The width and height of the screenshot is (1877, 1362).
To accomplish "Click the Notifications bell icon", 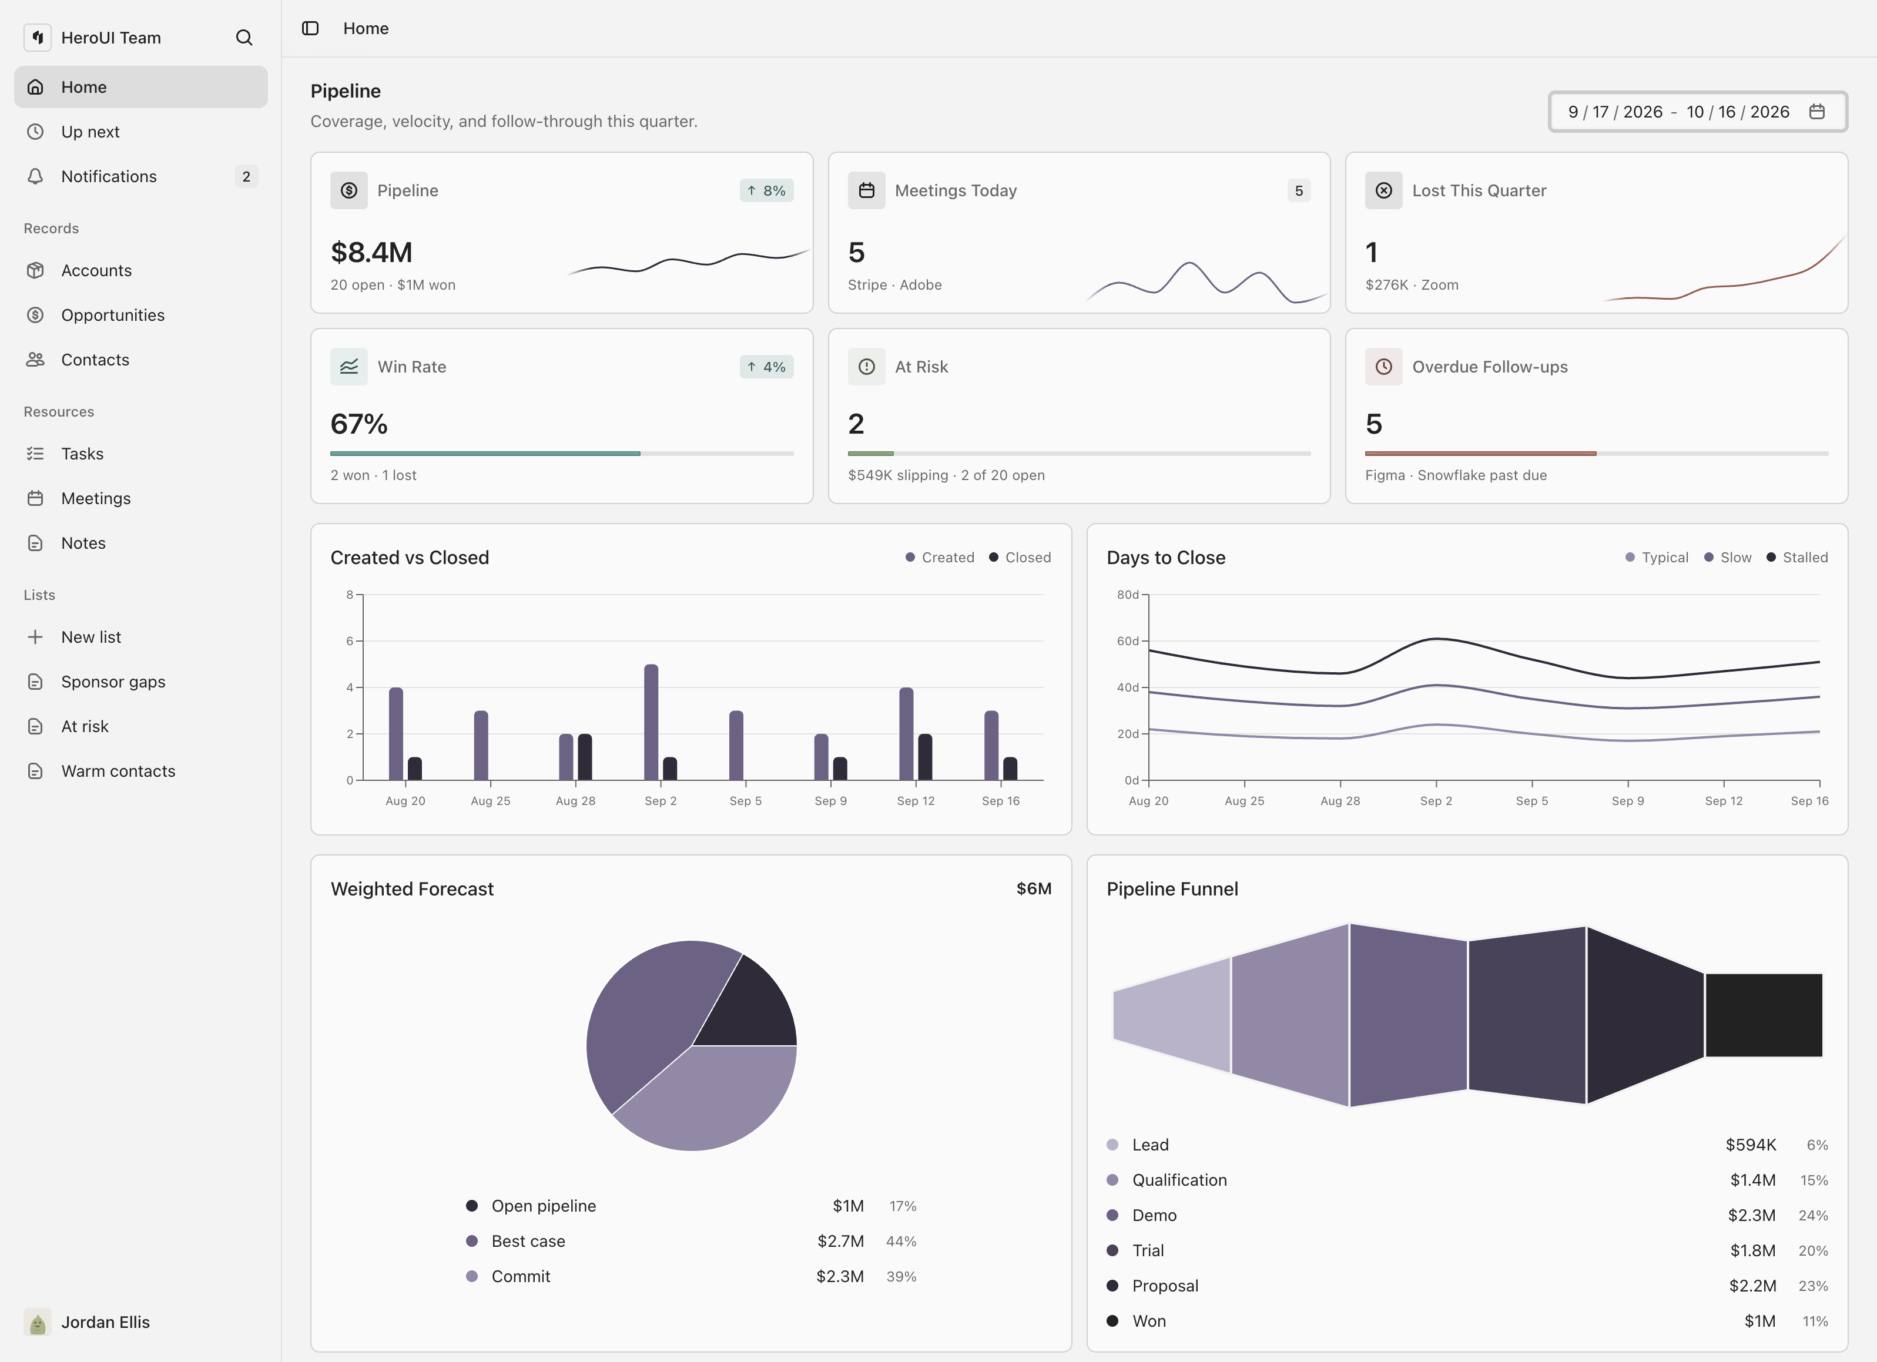I will [x=35, y=176].
